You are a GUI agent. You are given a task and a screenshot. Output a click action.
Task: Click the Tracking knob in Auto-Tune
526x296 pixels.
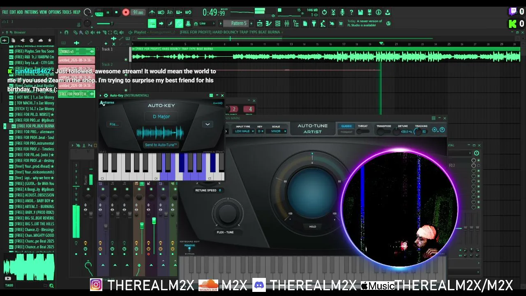click(418, 132)
